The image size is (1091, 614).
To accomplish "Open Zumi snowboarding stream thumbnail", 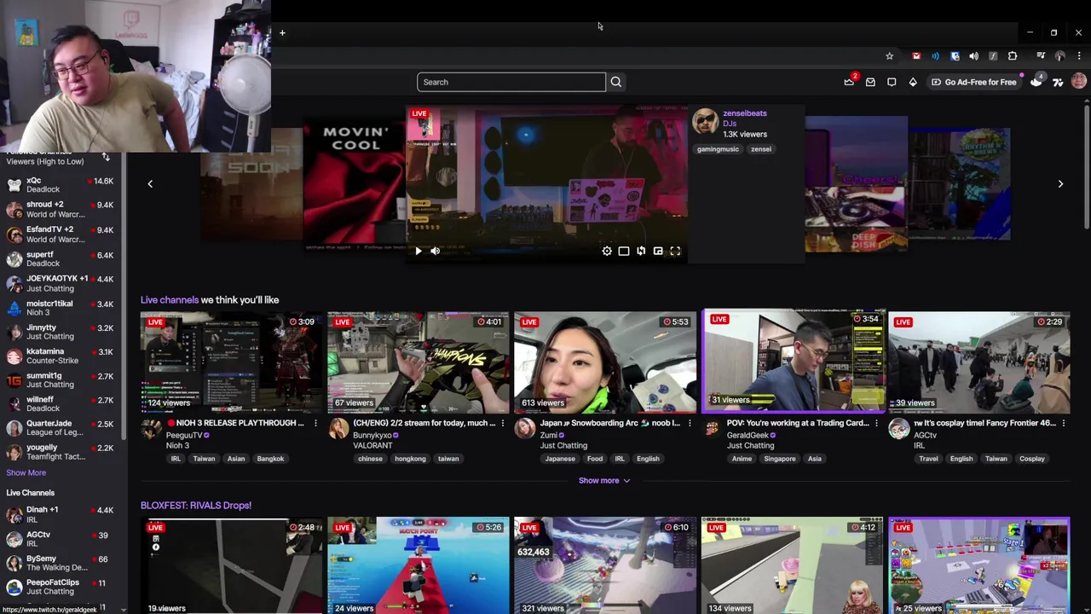I will 605,362.
